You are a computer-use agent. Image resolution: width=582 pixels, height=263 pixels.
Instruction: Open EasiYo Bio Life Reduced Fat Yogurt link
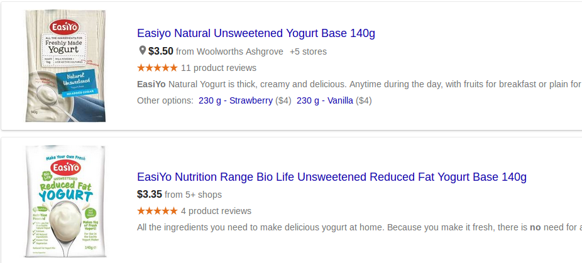331,177
